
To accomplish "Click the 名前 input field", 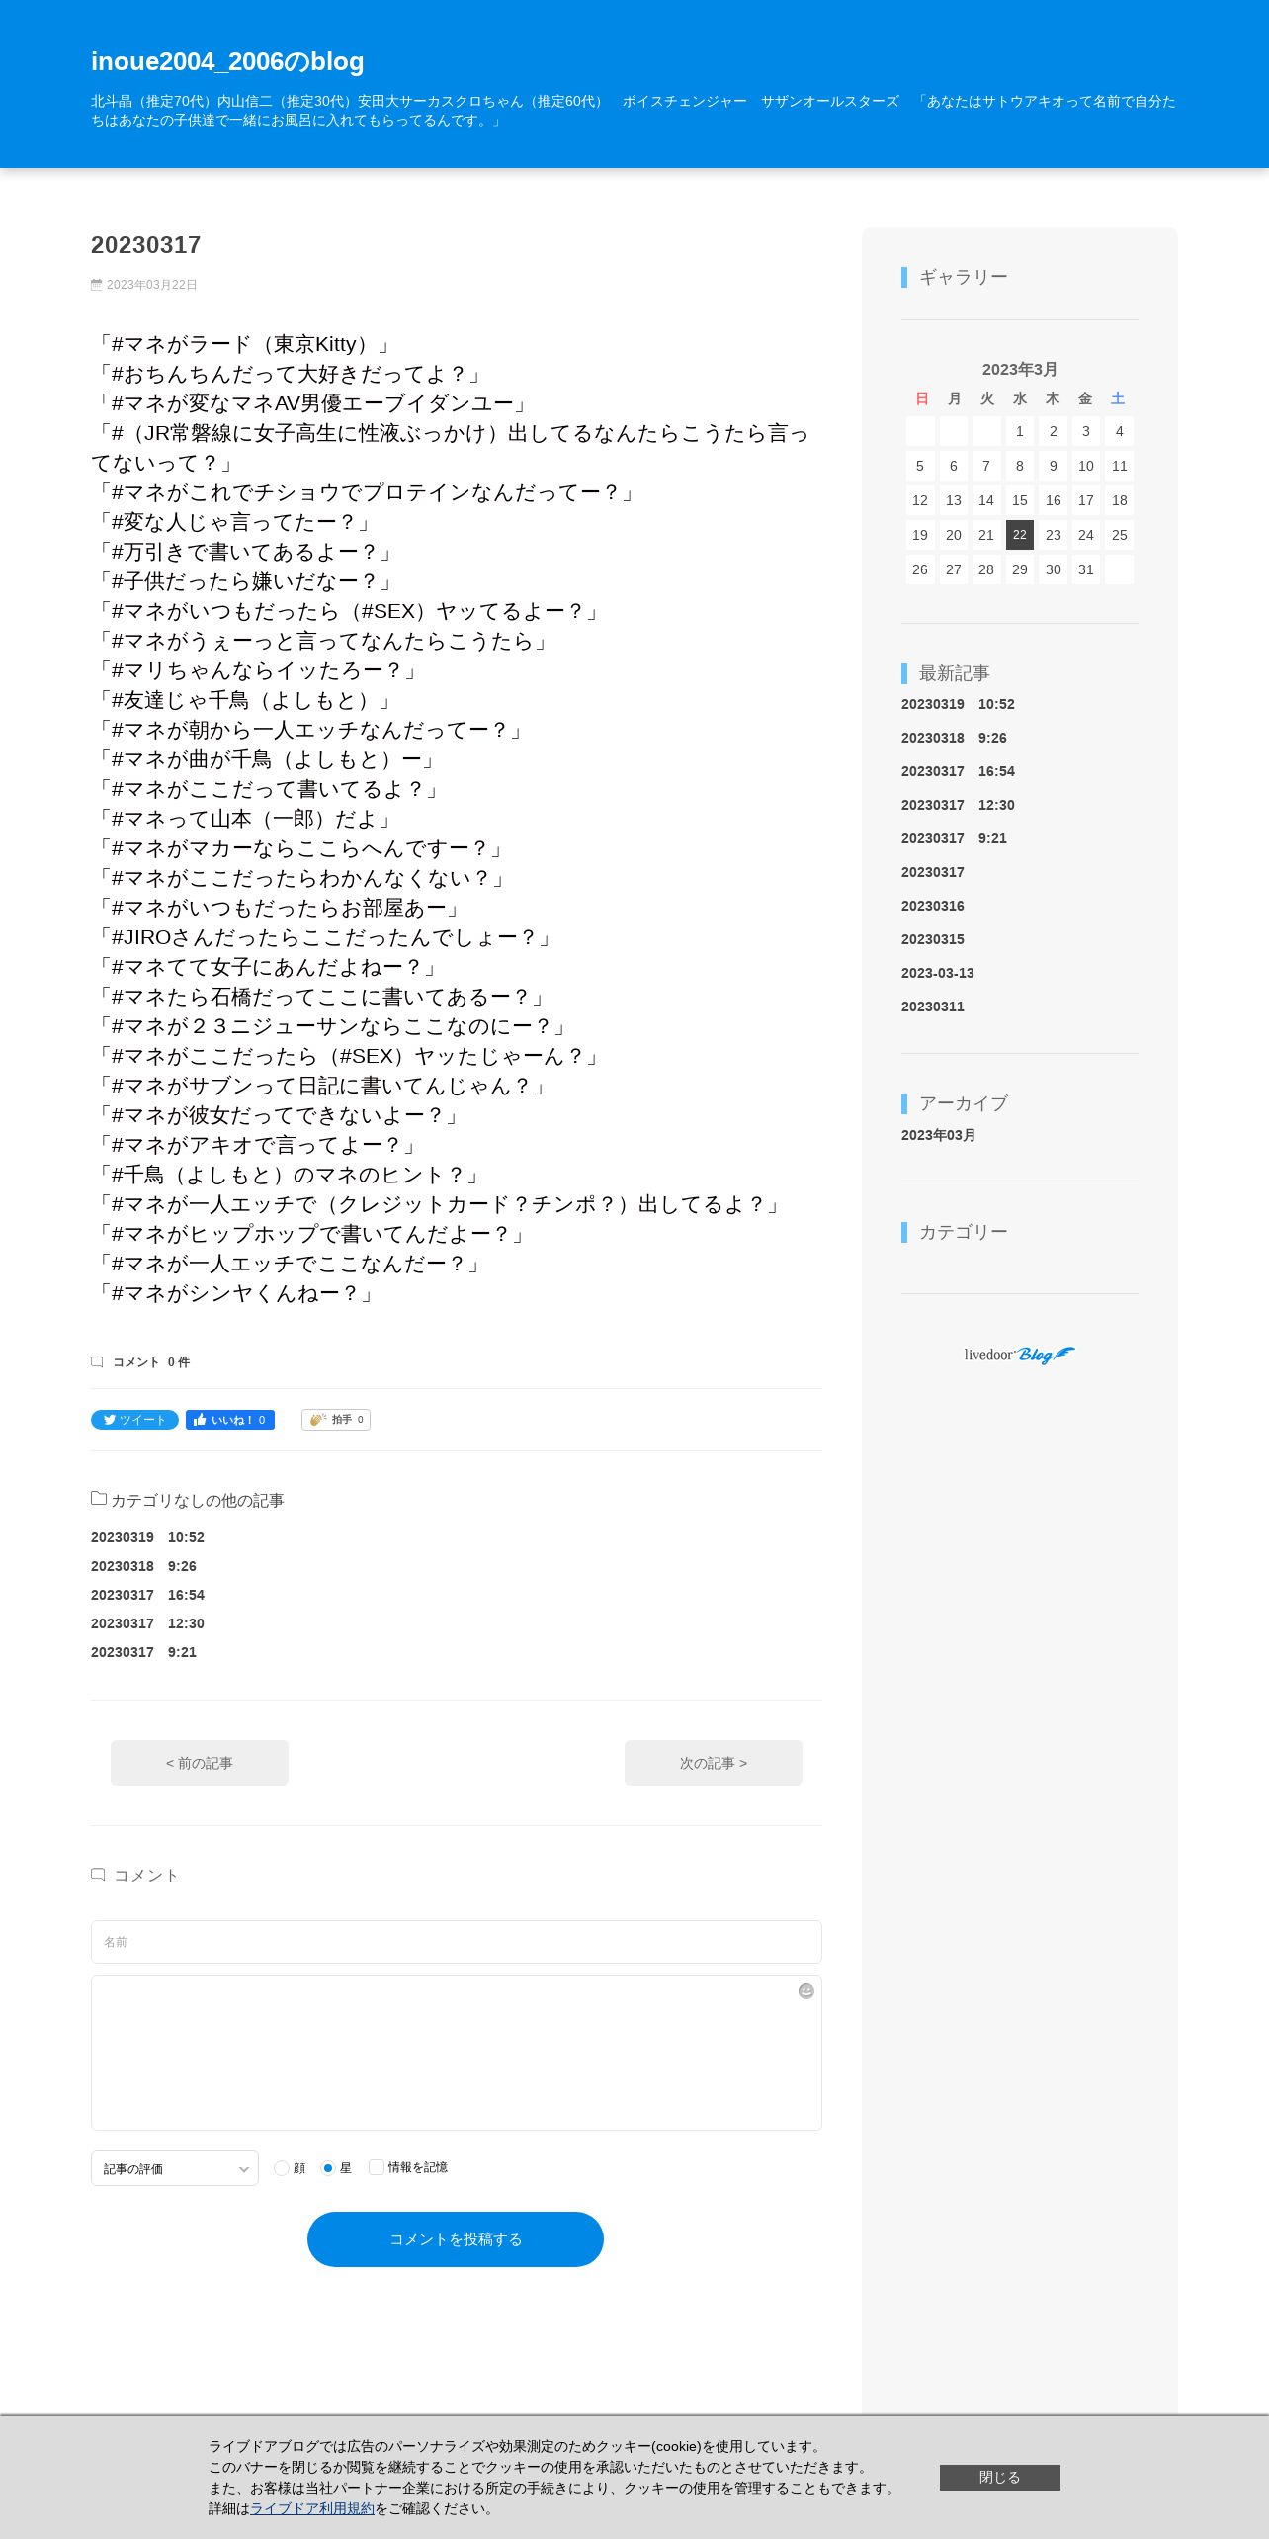I will pos(457,1942).
